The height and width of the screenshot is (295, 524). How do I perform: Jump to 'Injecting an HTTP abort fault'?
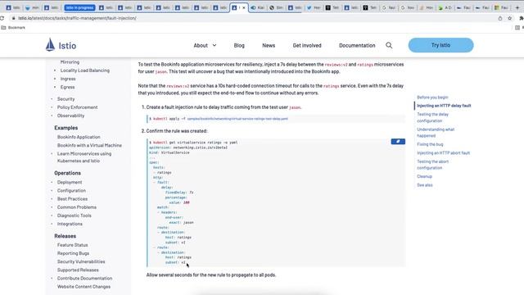coord(443,153)
